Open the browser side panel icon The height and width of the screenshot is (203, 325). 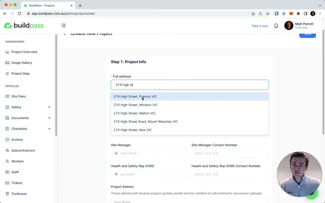click(305, 14)
